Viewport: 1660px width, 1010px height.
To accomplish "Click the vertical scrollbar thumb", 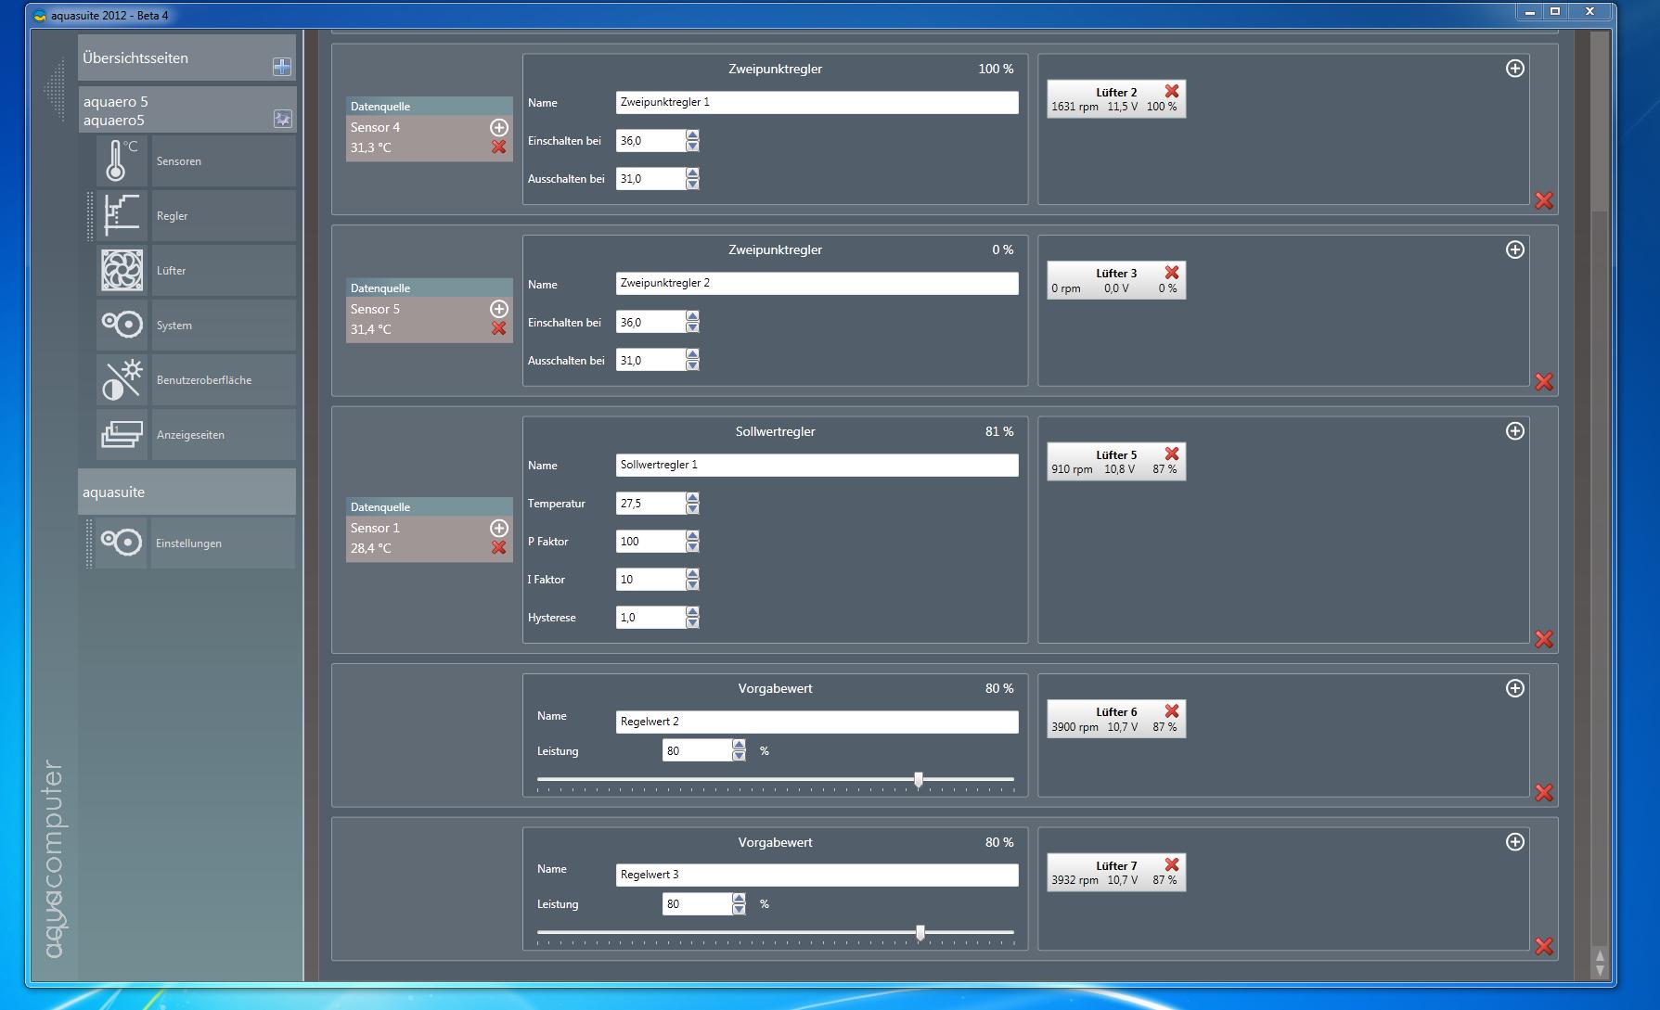I will click(1599, 121).
